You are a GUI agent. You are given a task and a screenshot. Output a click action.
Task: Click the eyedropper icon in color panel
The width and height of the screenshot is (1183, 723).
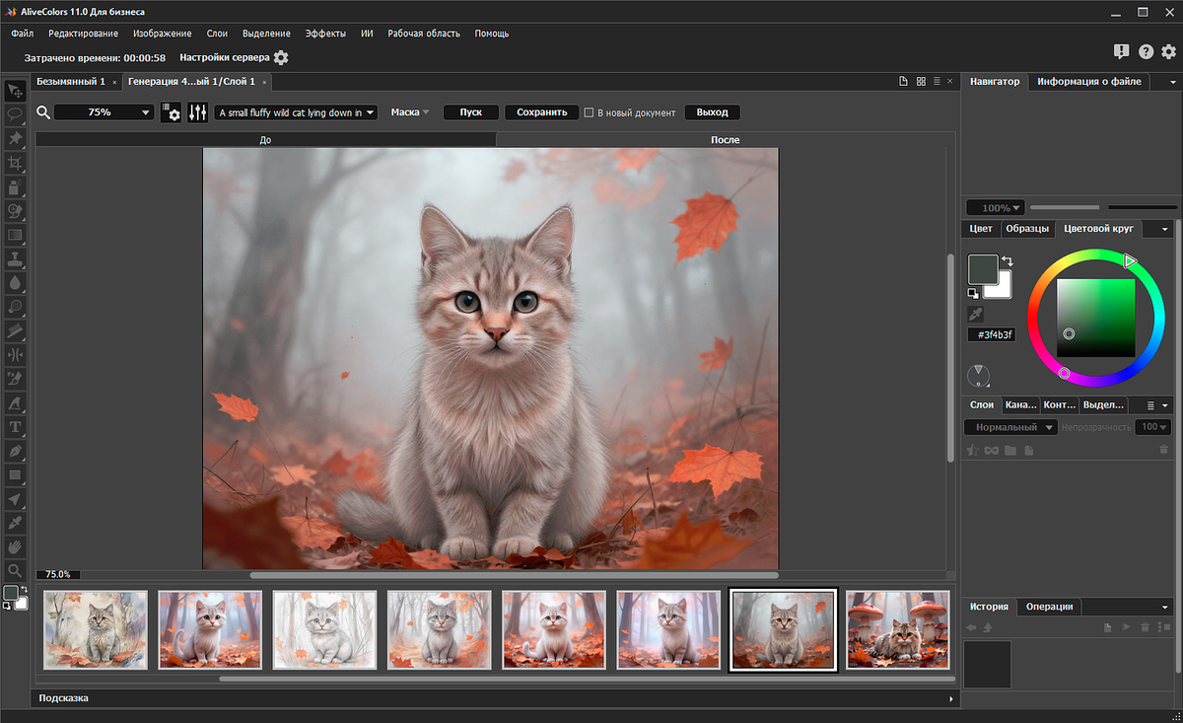(976, 314)
